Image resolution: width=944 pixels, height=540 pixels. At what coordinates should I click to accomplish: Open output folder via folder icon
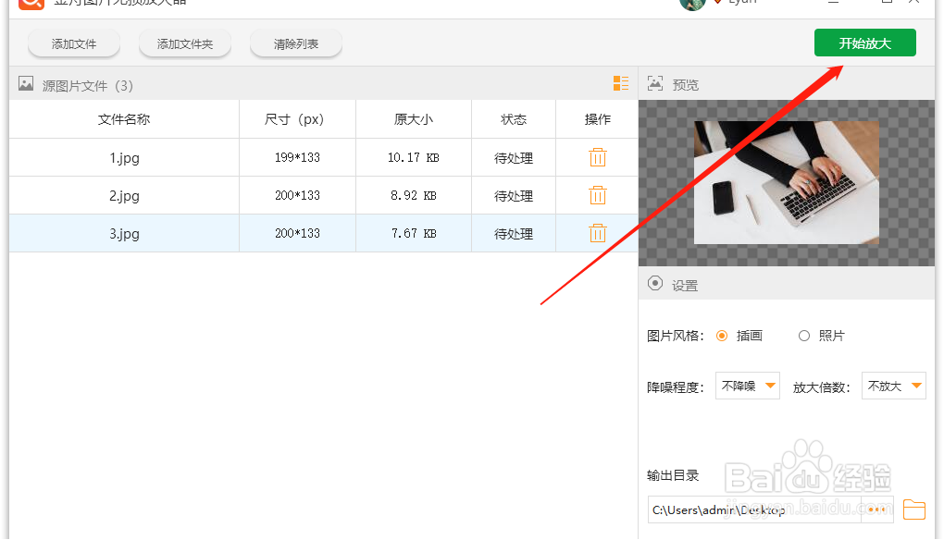click(x=913, y=509)
